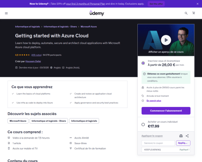Click the article document icon

(9, 143)
